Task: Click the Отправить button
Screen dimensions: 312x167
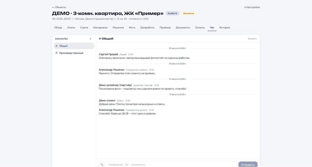Action: pos(248,165)
